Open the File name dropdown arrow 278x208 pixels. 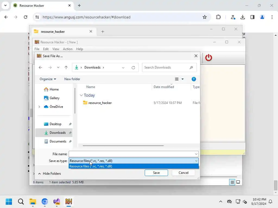click(x=196, y=154)
